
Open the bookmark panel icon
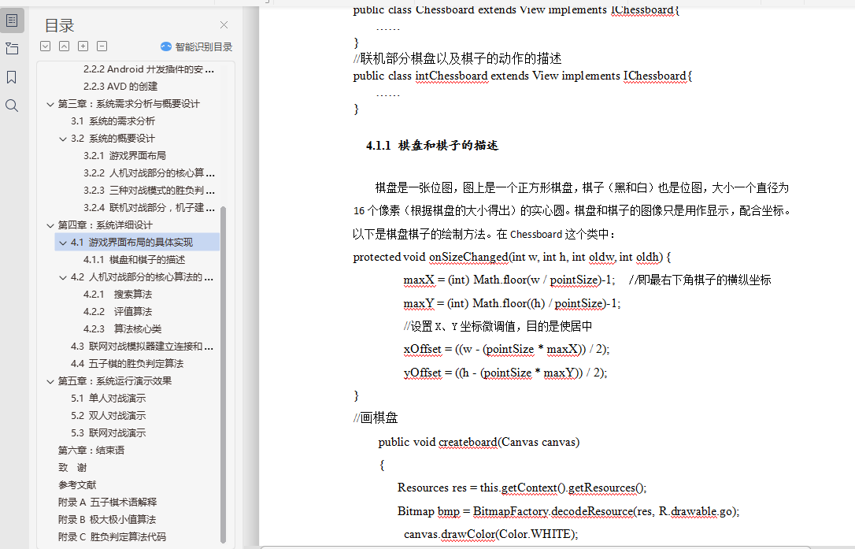pos(12,77)
